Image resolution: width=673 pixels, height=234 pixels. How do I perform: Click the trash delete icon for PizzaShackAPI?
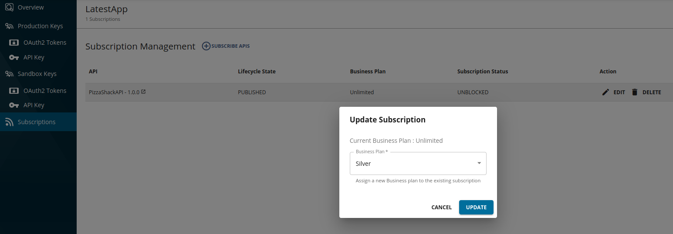click(x=635, y=92)
